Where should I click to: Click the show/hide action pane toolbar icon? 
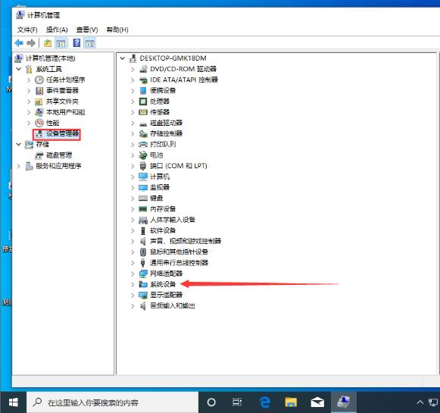[90, 43]
